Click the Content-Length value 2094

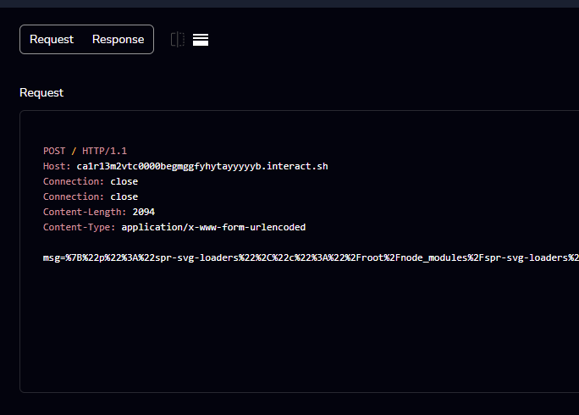[x=144, y=212]
